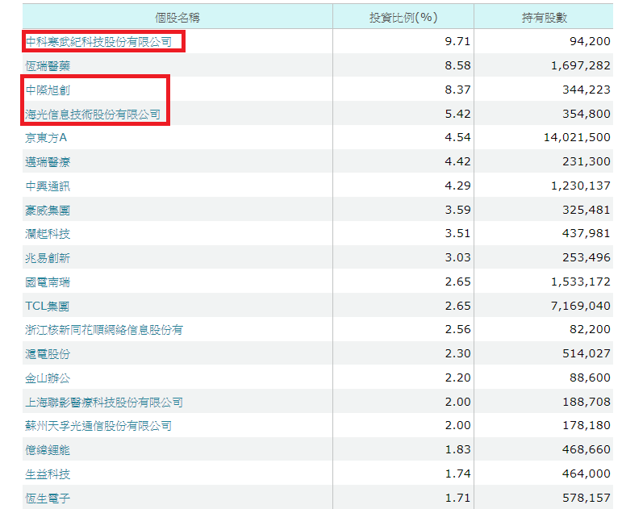Image resolution: width=622 pixels, height=509 pixels.
Task: Click the 88,600 shares held value
Action: [x=590, y=378]
